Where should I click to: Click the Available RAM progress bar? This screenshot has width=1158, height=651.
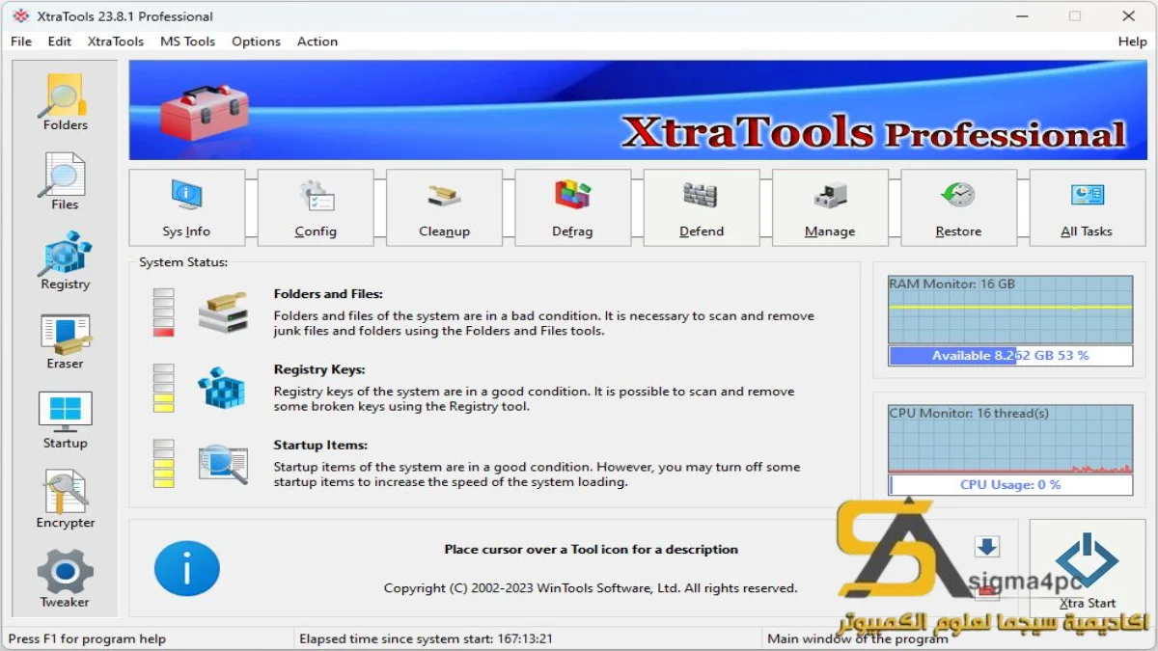1010,356
